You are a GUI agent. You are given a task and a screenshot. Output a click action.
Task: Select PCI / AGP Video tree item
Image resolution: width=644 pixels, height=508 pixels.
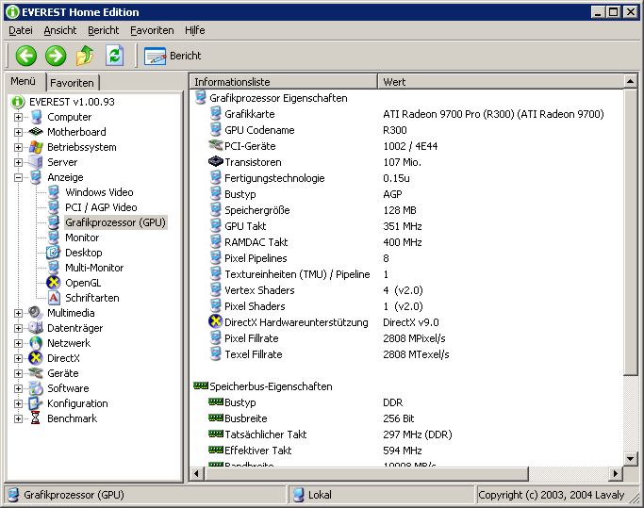(101, 207)
